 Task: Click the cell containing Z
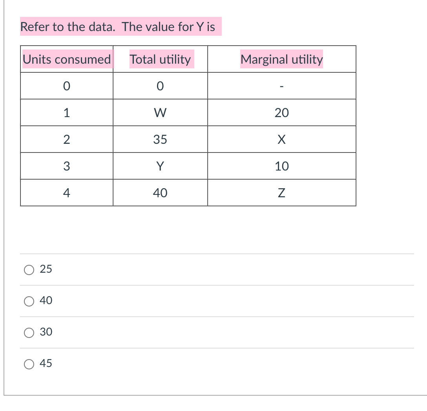[282, 193]
